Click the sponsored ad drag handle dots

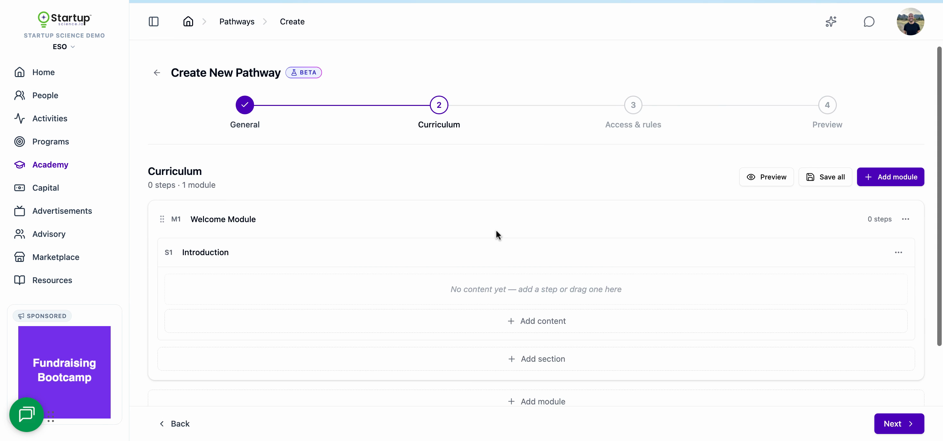tap(51, 417)
